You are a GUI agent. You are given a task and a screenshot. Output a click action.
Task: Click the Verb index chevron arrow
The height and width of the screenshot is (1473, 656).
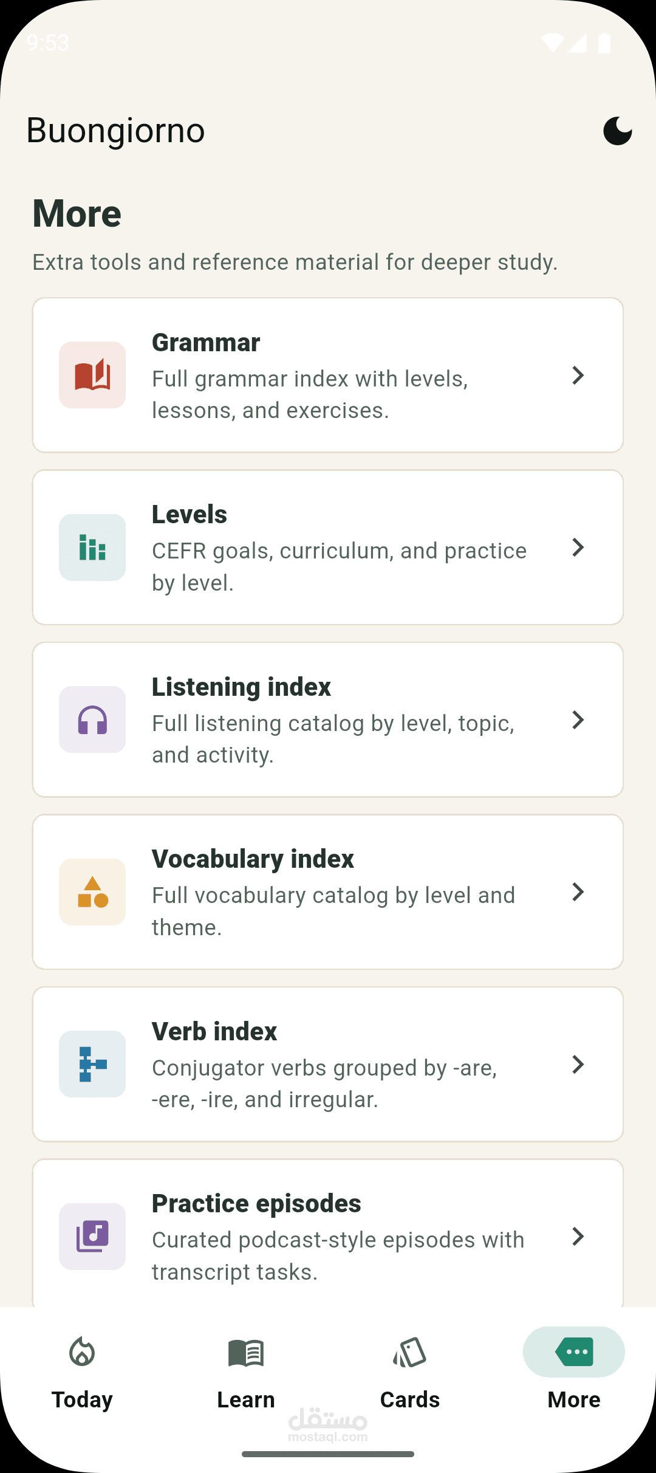coord(578,1065)
